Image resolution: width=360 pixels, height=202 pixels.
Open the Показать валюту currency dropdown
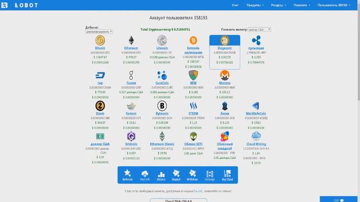click(259, 30)
